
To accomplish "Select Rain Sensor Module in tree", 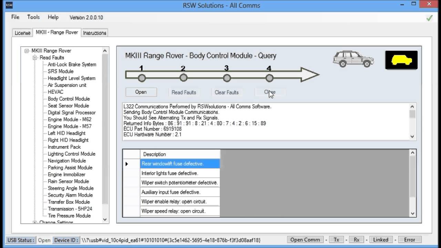I will (68, 182).
